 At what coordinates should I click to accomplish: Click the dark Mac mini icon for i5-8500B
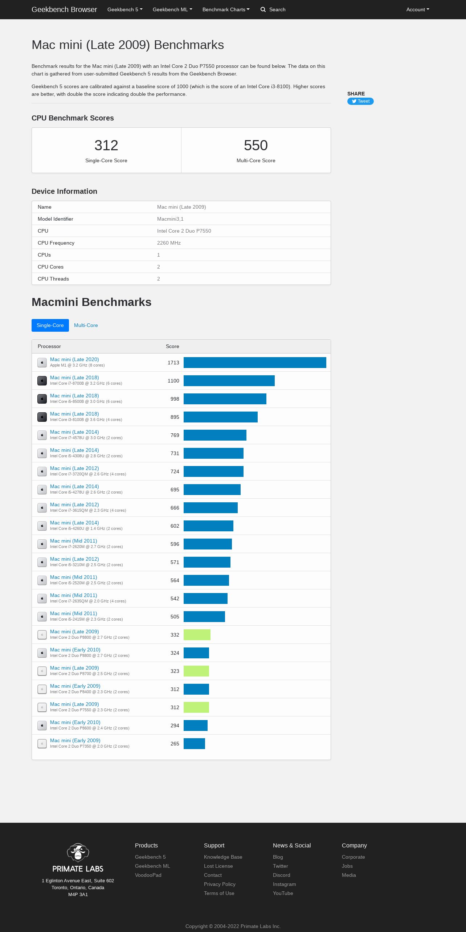click(x=42, y=399)
